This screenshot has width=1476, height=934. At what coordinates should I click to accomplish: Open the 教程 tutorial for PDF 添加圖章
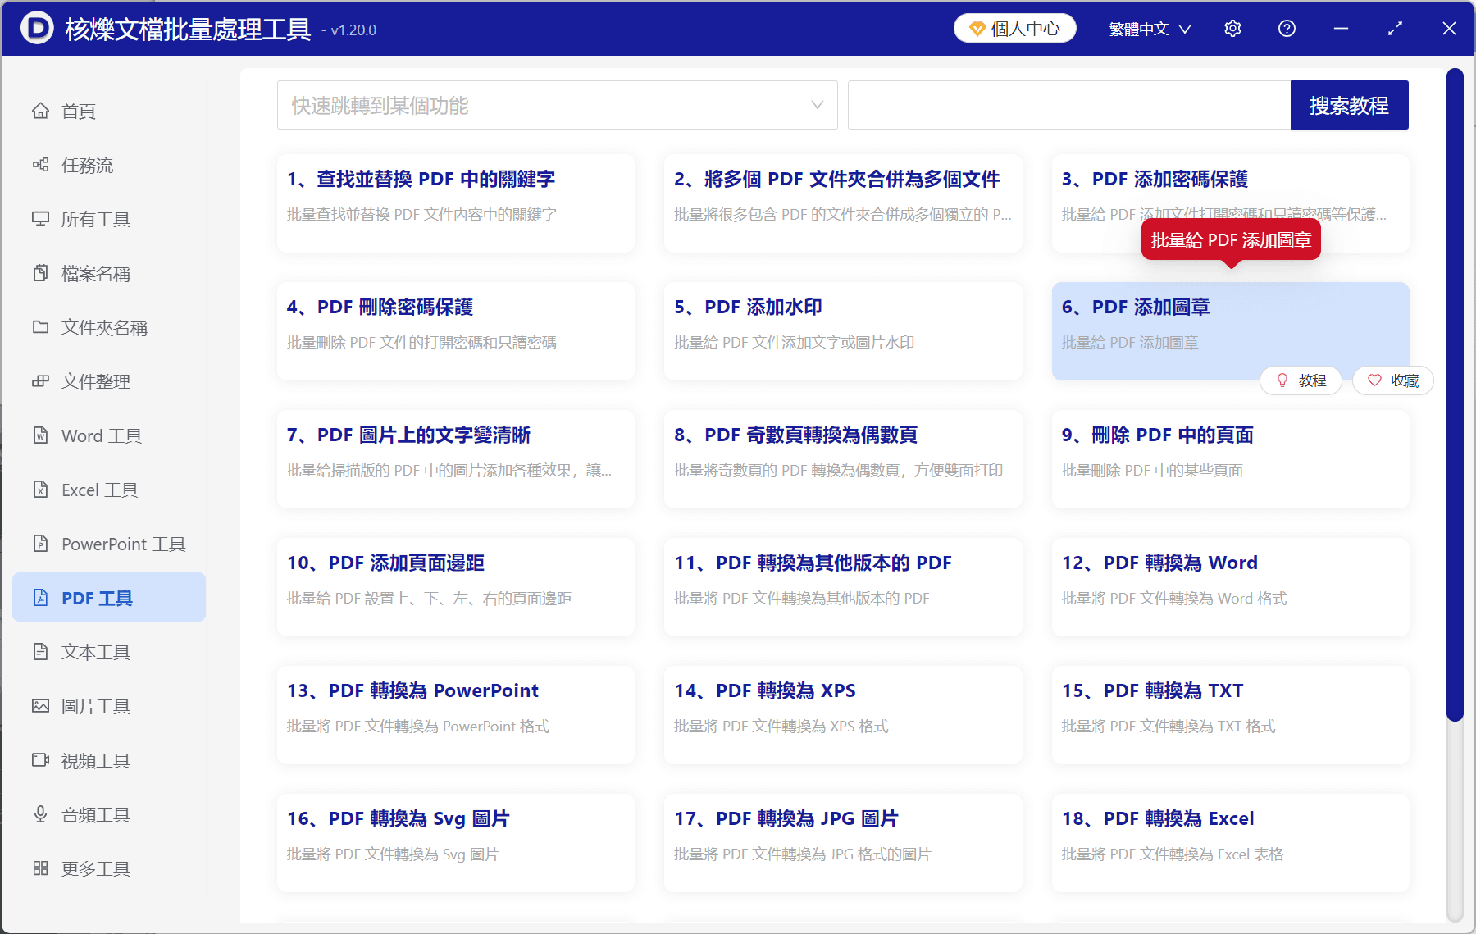1301,380
